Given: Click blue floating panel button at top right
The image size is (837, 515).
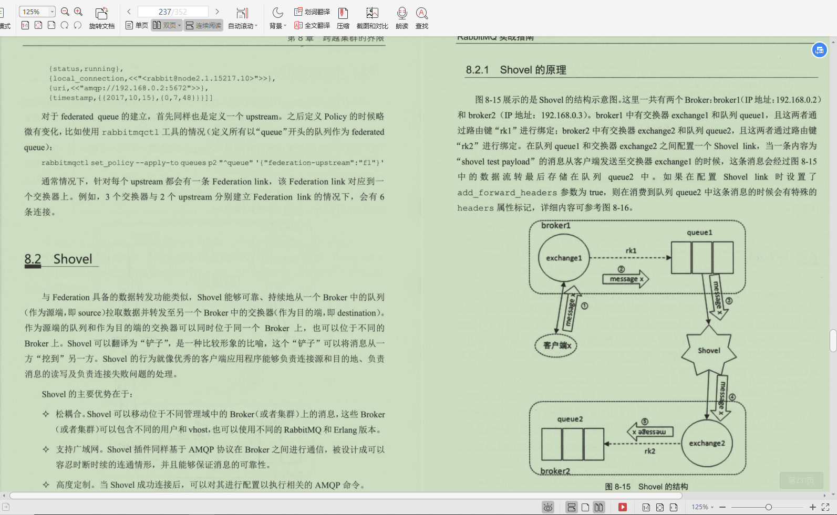Looking at the screenshot, I should [820, 50].
